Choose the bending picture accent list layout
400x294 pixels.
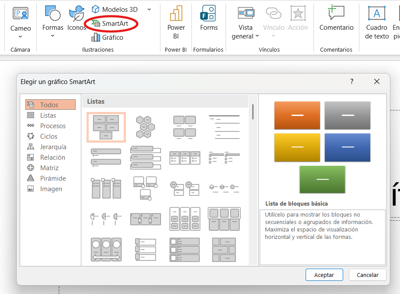pyautogui.click(x=146, y=188)
